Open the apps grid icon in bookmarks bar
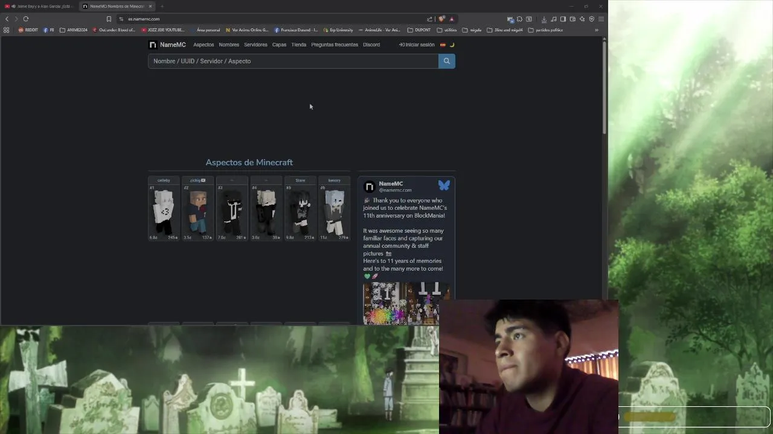773x434 pixels. click(7, 30)
